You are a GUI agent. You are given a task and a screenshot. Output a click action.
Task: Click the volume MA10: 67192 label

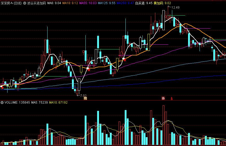[58, 103]
